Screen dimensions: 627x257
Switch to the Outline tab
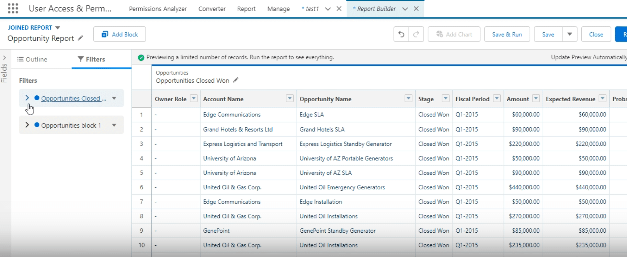click(x=32, y=59)
